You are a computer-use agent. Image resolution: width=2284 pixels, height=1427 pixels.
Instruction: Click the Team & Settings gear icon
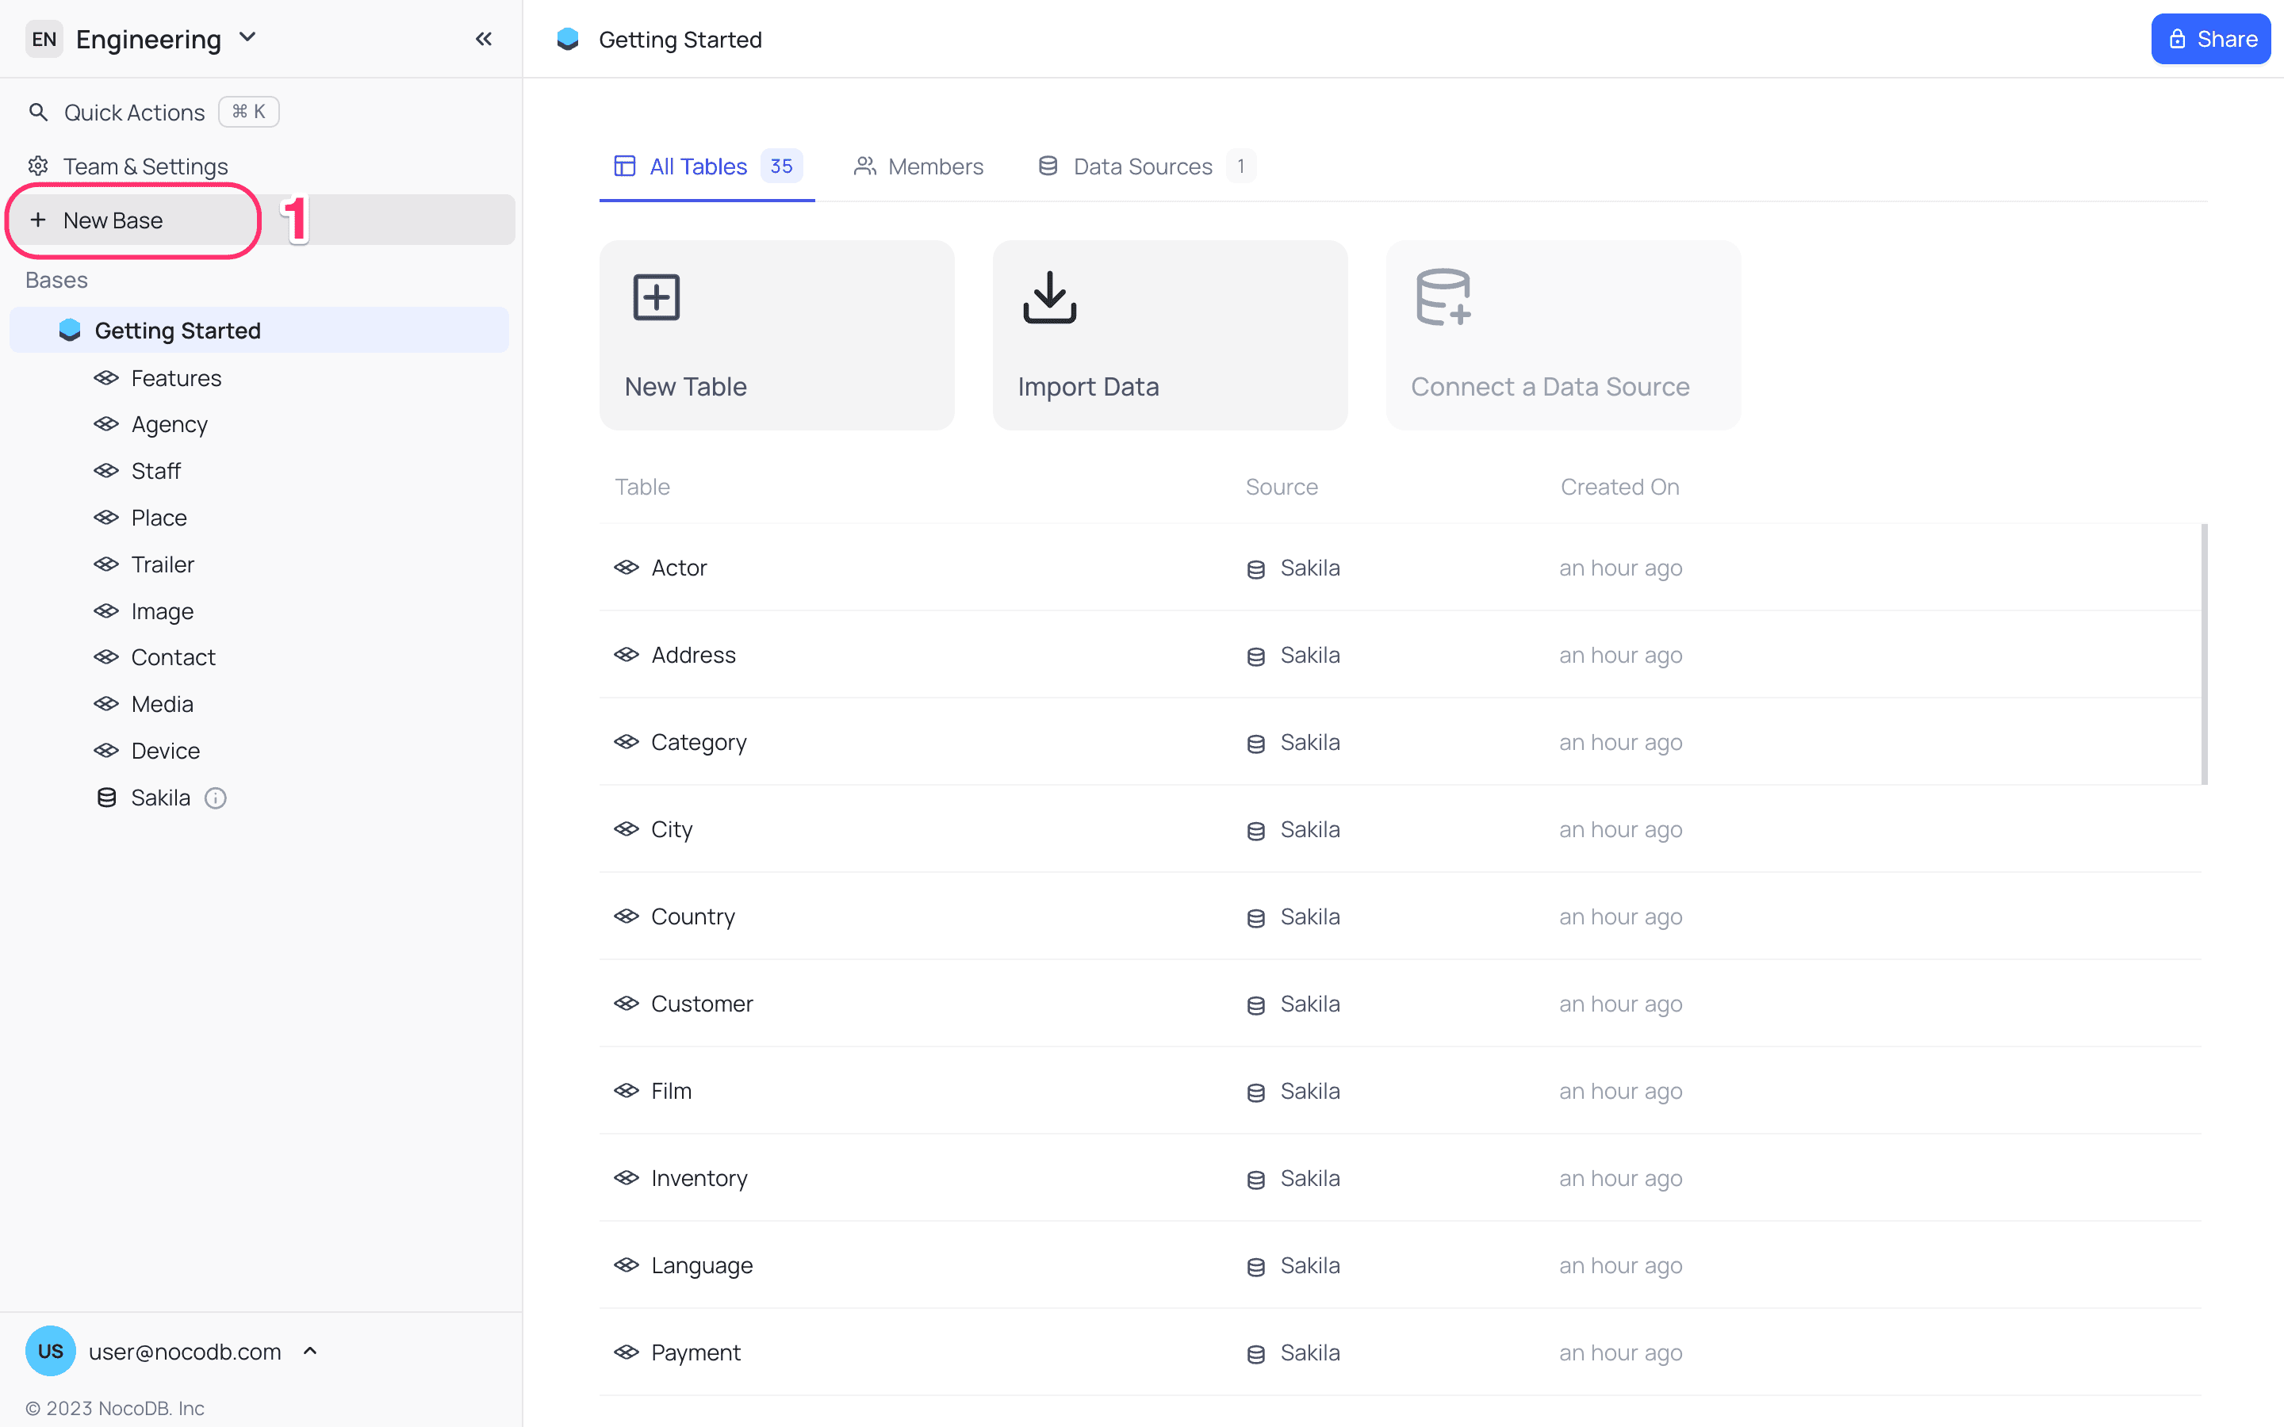click(38, 166)
